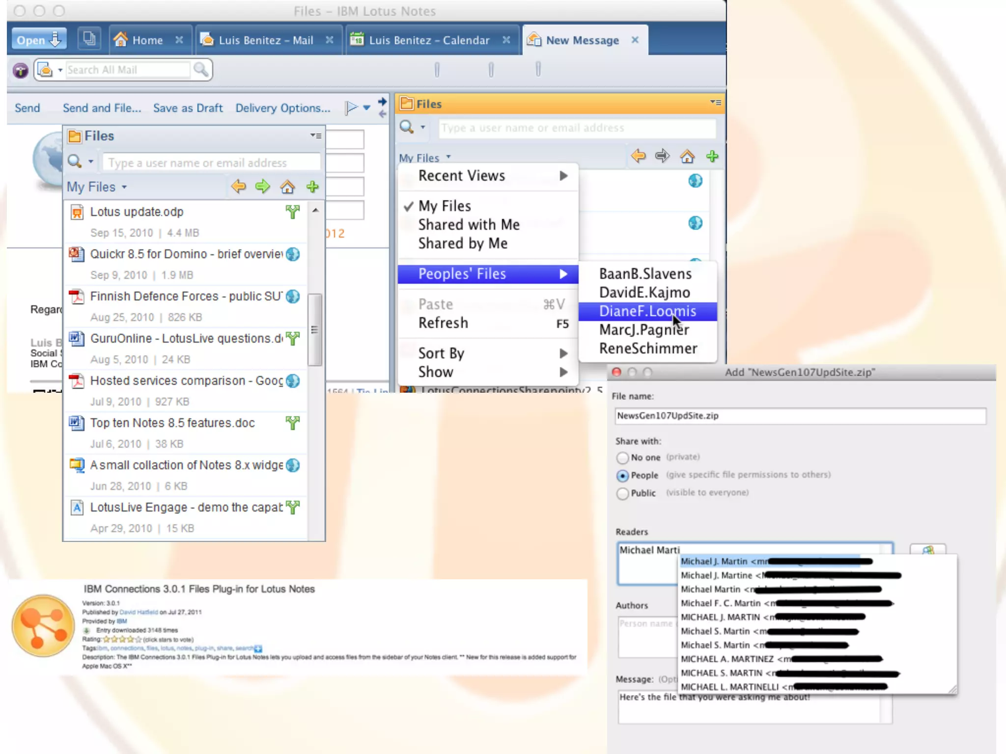1006x754 pixels.
Task: Click Delivery Options in message toolbar
Action: (x=282, y=108)
